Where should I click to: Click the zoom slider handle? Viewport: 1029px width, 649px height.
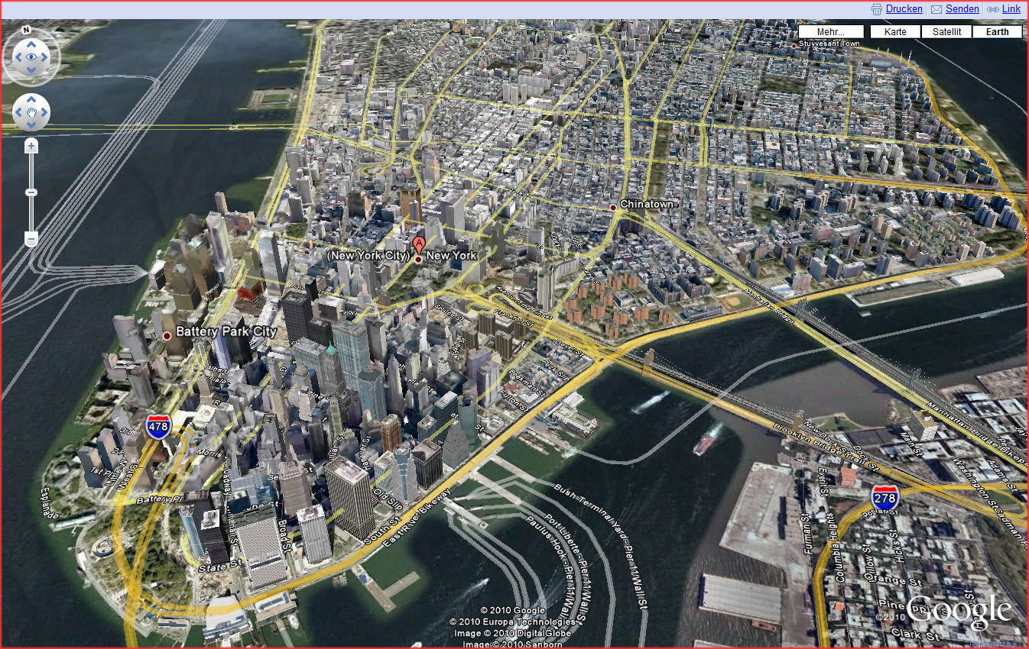tap(31, 192)
